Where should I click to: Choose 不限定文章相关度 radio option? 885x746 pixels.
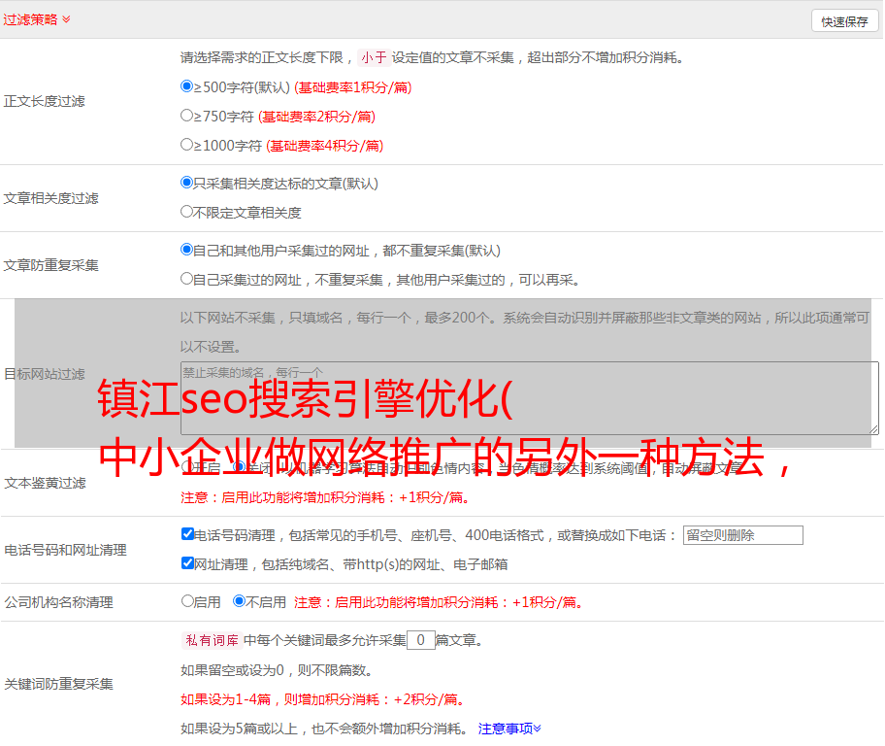tap(187, 212)
